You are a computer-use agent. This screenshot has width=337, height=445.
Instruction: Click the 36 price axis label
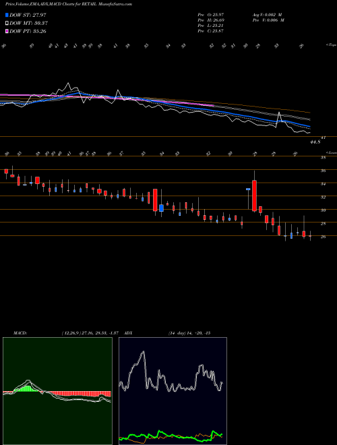tap(323, 171)
